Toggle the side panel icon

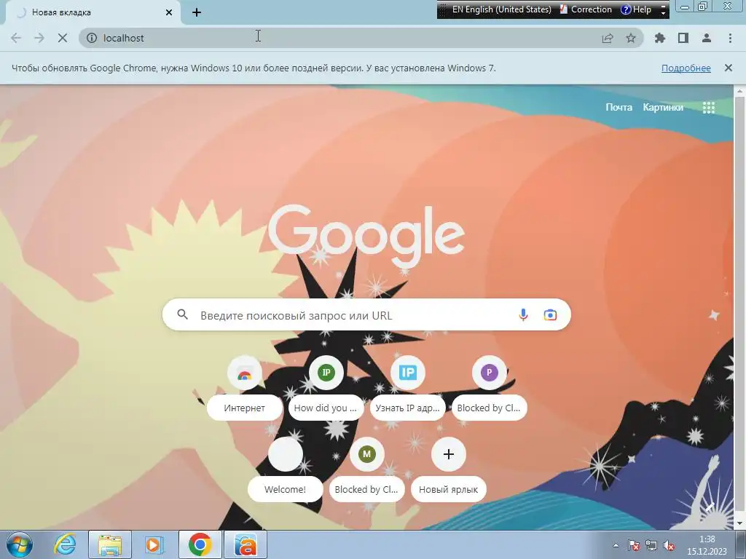(683, 38)
